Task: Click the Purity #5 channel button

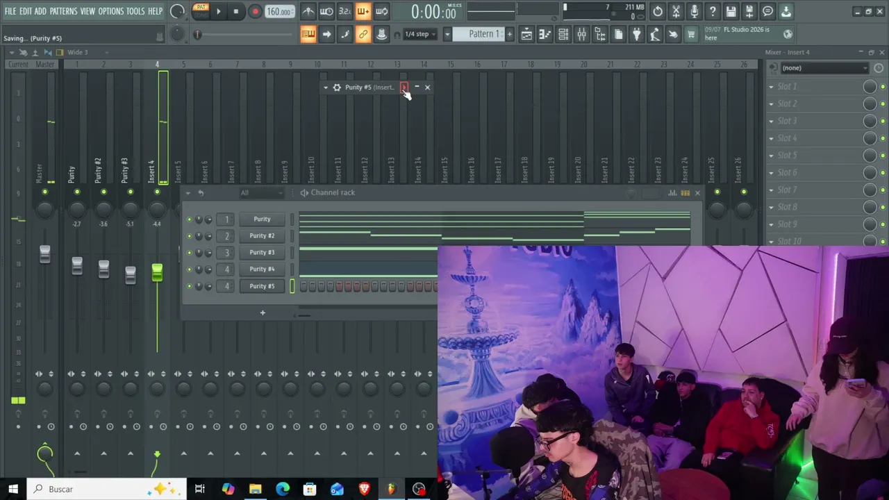Action: pos(262,286)
